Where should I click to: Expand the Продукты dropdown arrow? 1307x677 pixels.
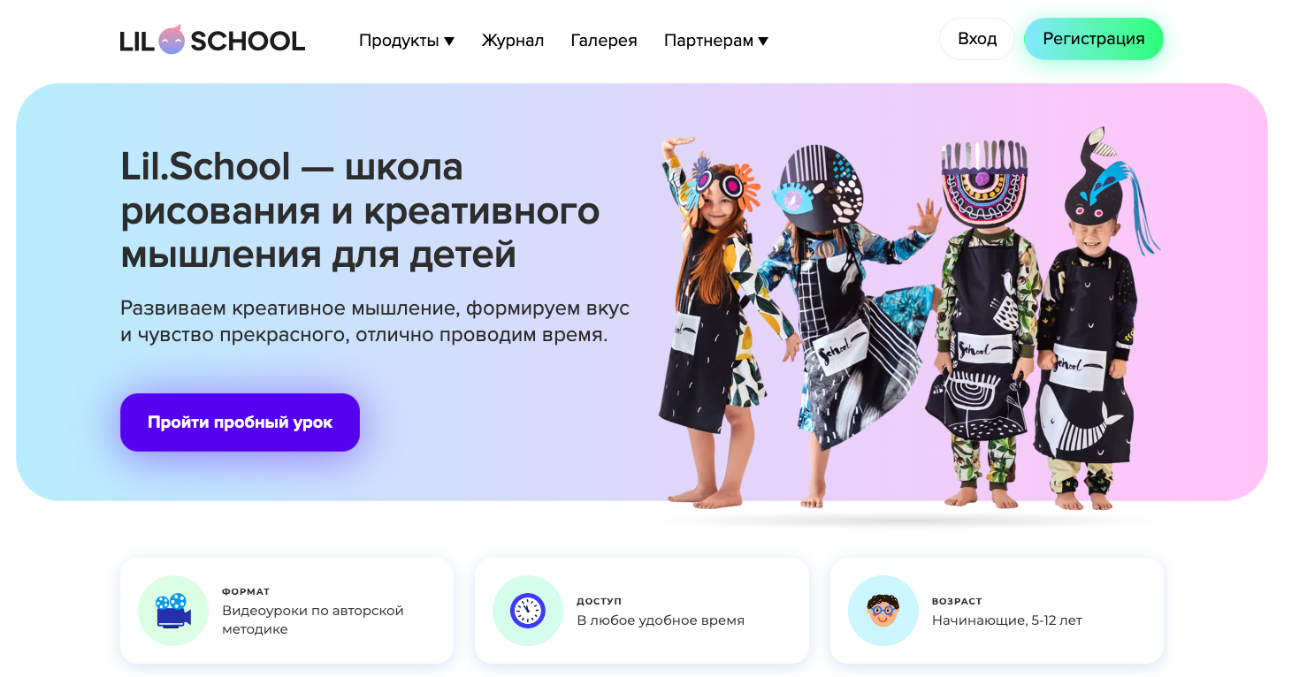449,41
